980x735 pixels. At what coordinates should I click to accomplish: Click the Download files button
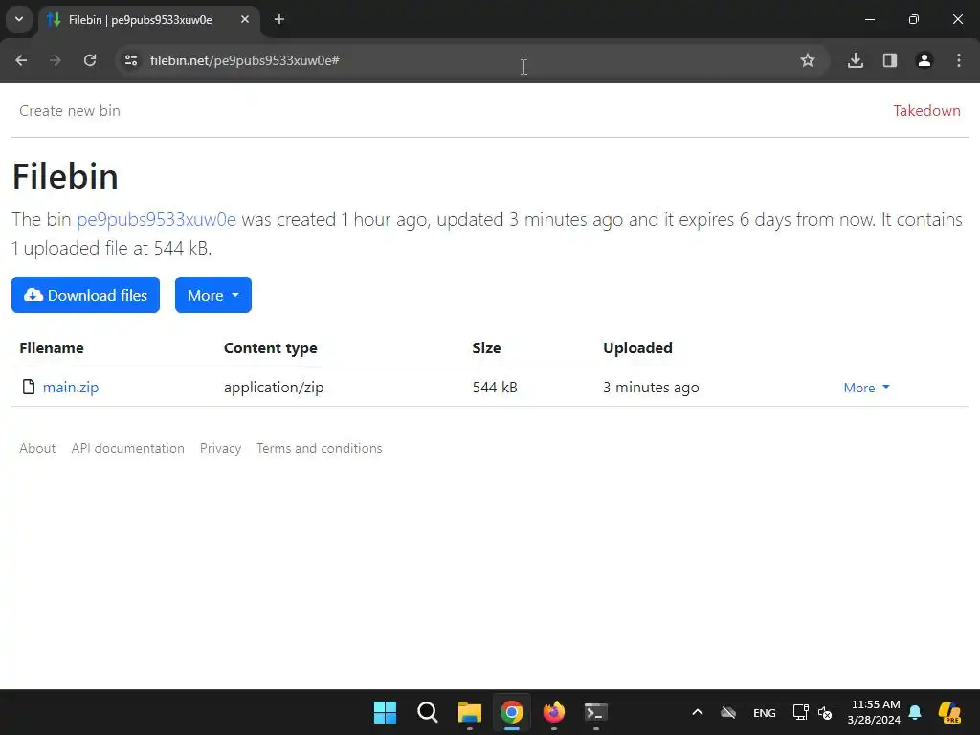coord(85,295)
